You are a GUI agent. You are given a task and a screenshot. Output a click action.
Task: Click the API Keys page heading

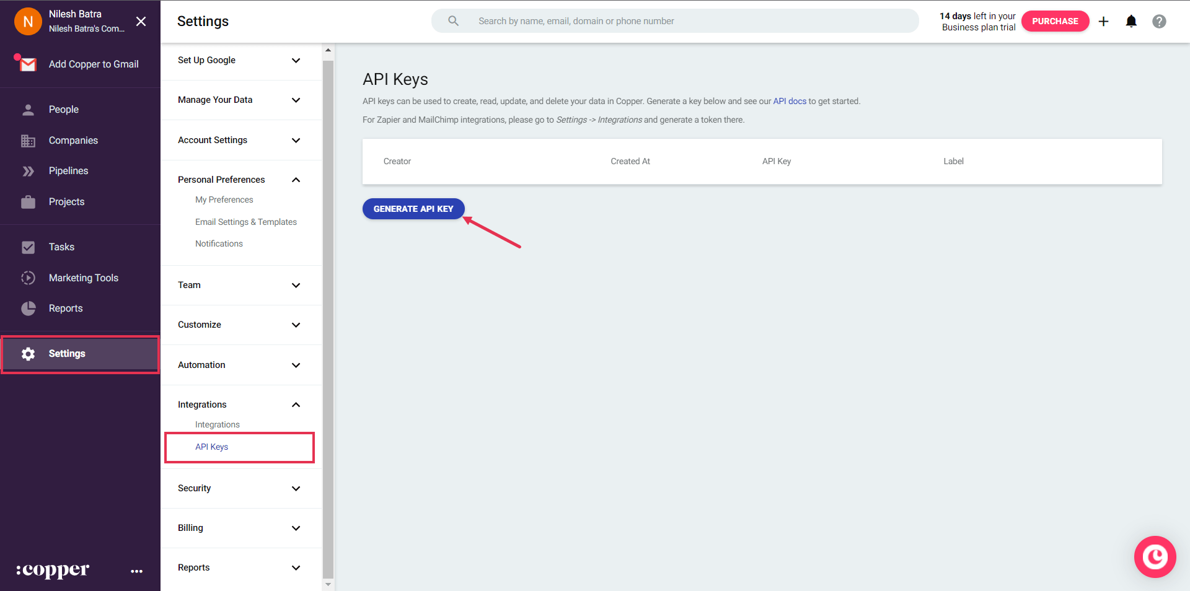tap(395, 79)
